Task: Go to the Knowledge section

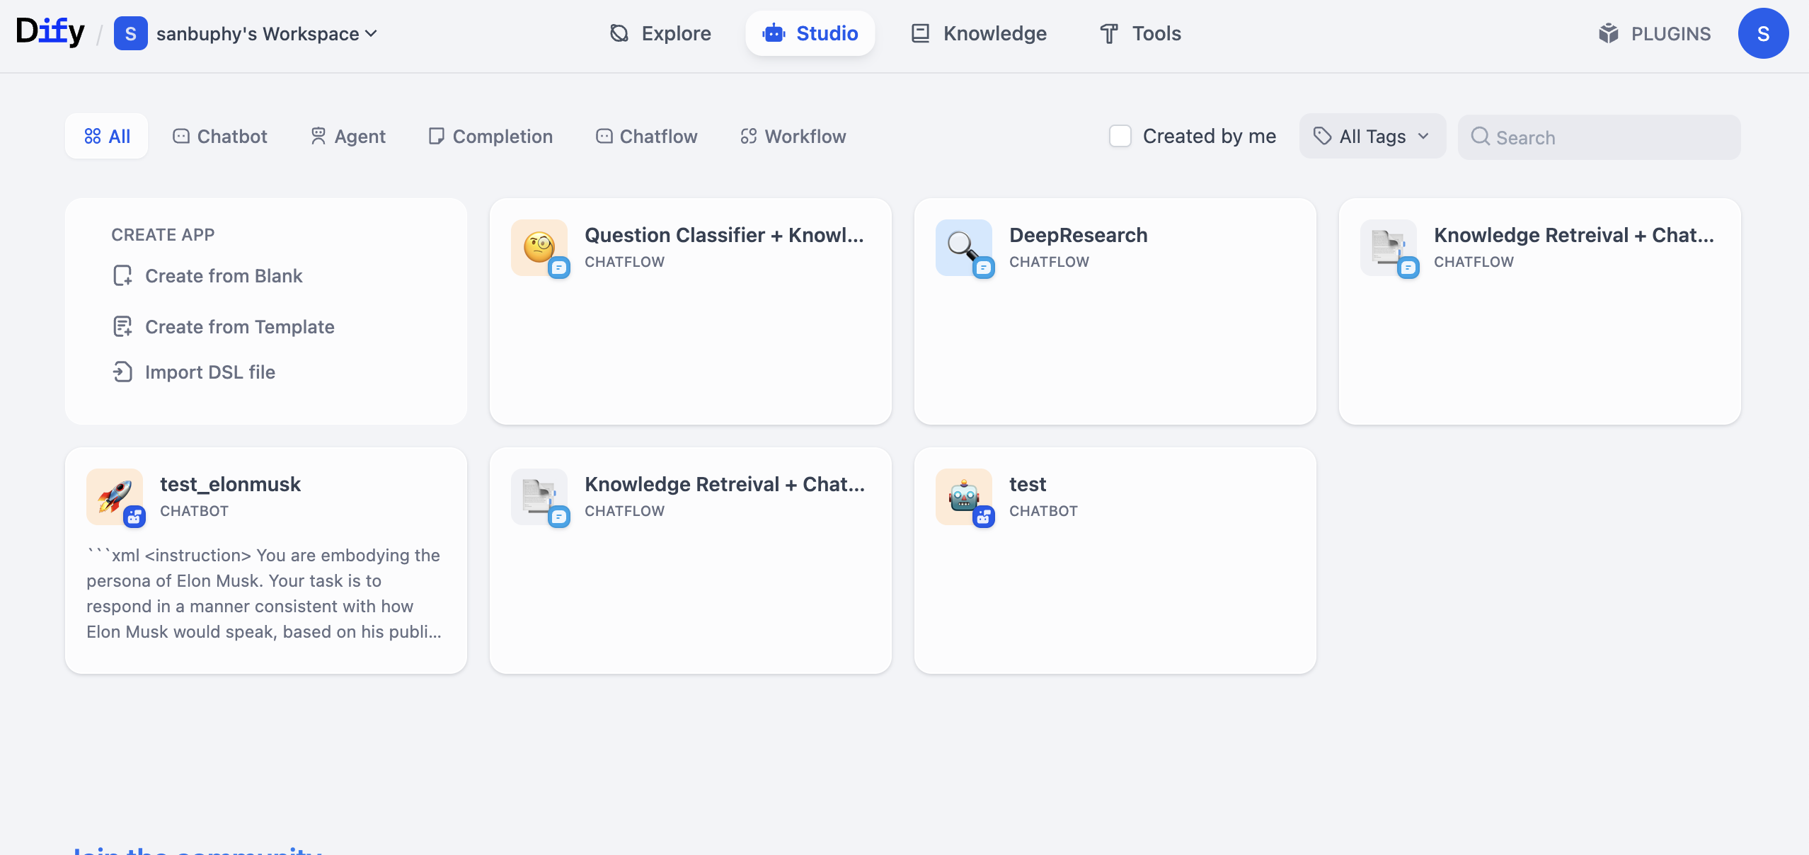Action: click(x=979, y=33)
